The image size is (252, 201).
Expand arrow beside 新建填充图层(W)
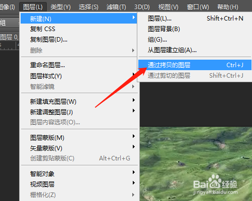pyautogui.click(x=133, y=100)
